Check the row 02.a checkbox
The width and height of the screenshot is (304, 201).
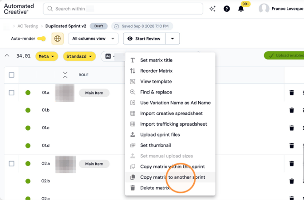click(x=12, y=164)
